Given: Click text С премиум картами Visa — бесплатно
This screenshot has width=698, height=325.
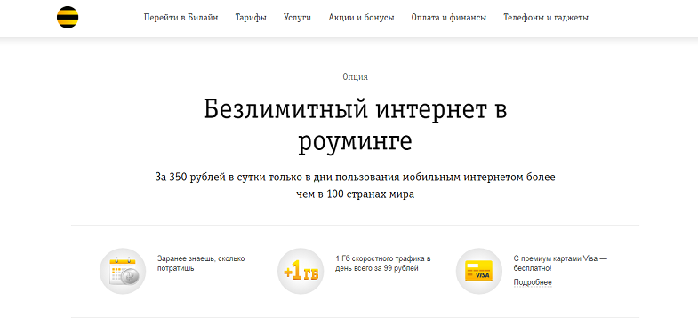Looking at the screenshot, I should 560,263.
